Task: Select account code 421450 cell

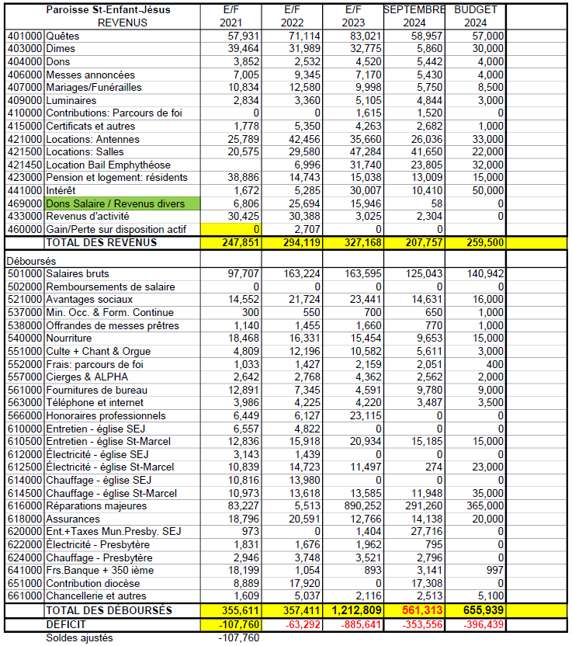Action: 25,165
